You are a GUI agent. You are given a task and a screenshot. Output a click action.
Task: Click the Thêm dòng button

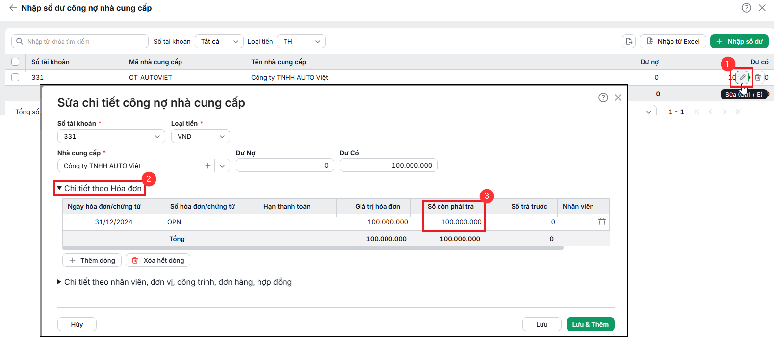coord(92,260)
